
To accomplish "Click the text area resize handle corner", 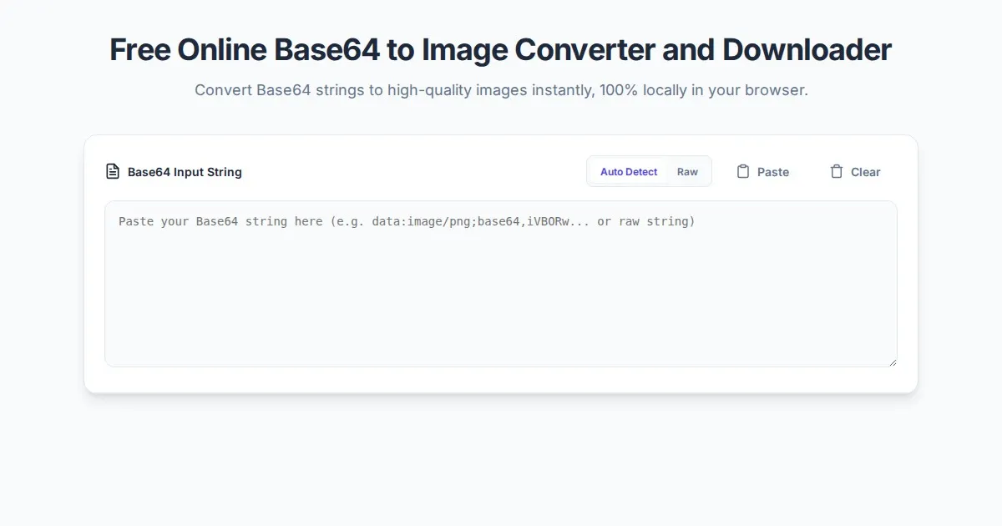I will [893, 362].
